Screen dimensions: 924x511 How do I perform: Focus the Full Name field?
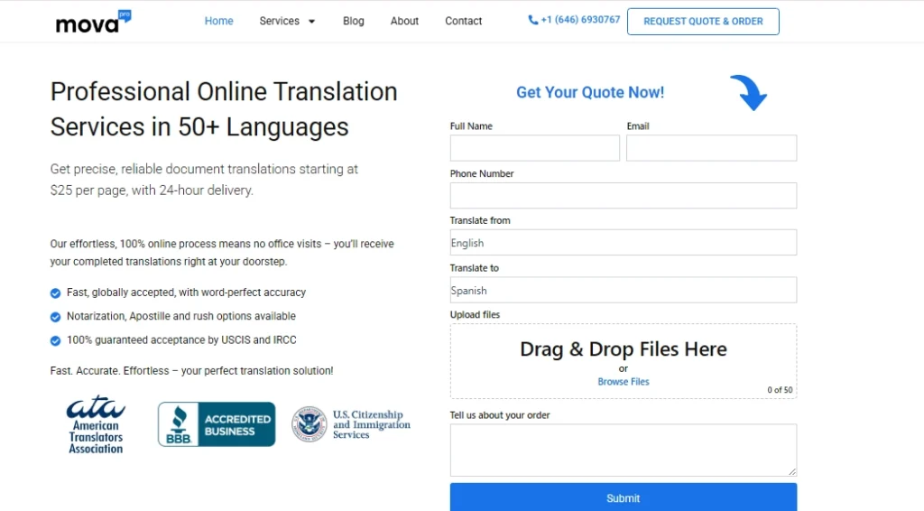pyautogui.click(x=534, y=148)
